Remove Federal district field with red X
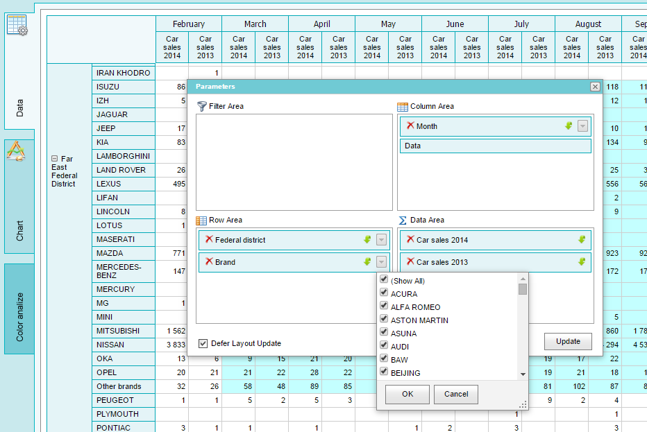The height and width of the screenshot is (432, 647). coord(209,239)
